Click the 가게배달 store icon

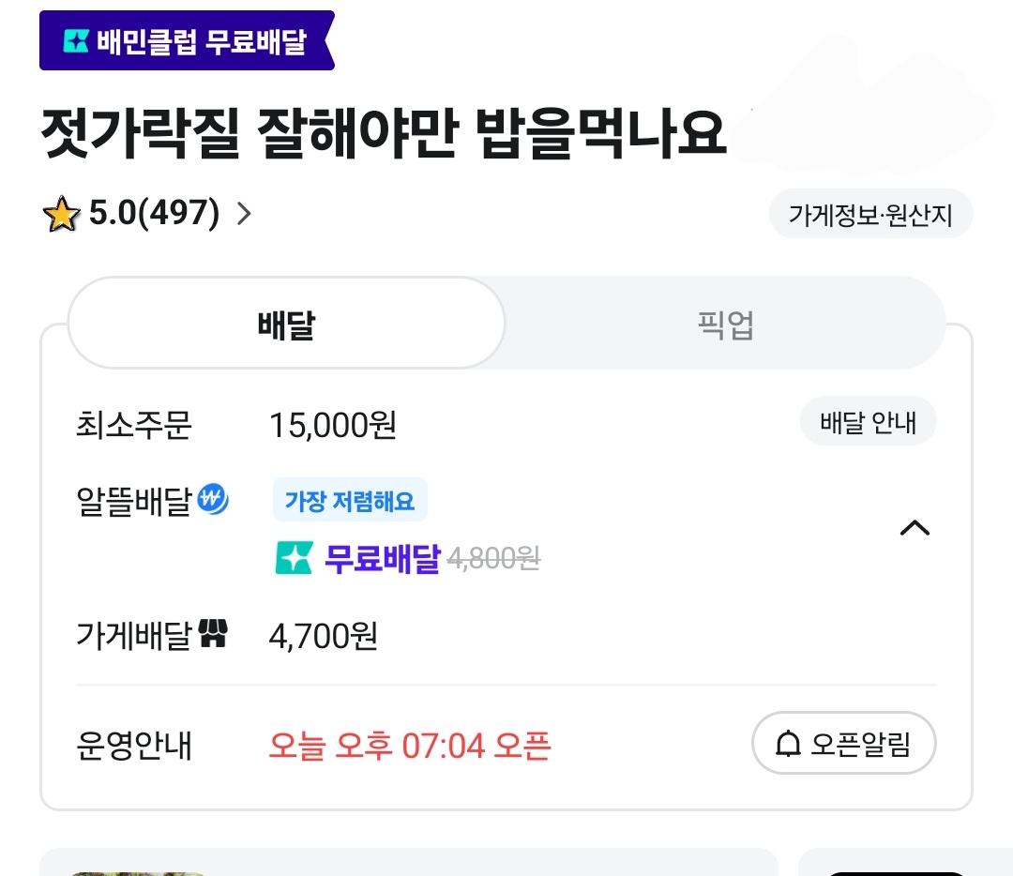coord(213,633)
